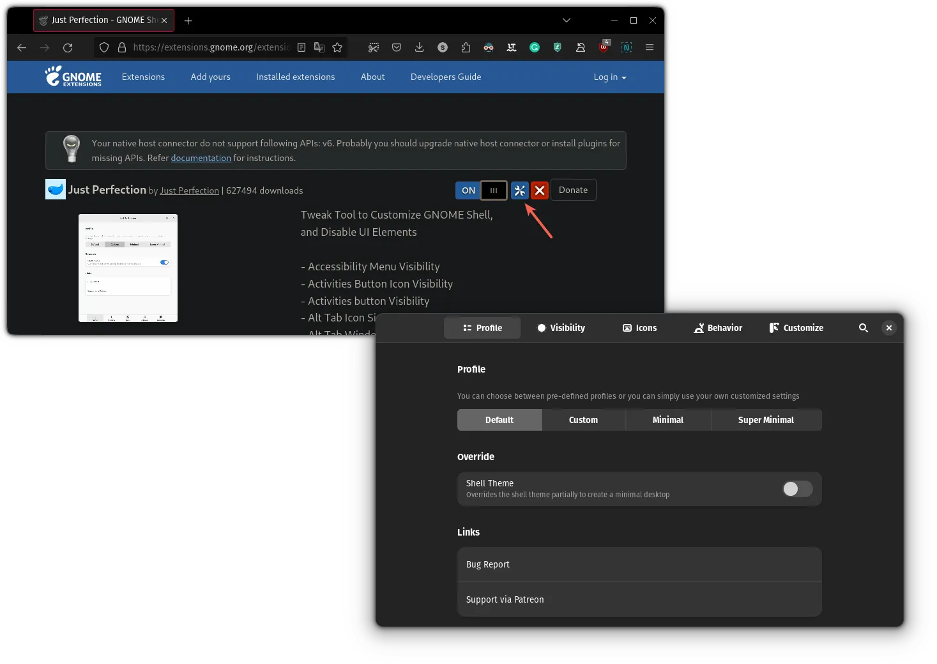
Task: Click the red uninstall extension icon
Action: (540, 190)
